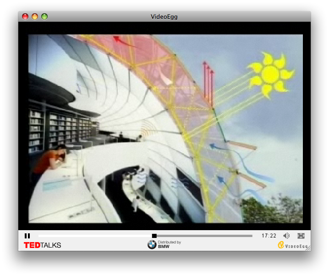The width and height of the screenshot is (329, 276).
Task: Open the TED Talks logo link
Action: tap(42, 245)
